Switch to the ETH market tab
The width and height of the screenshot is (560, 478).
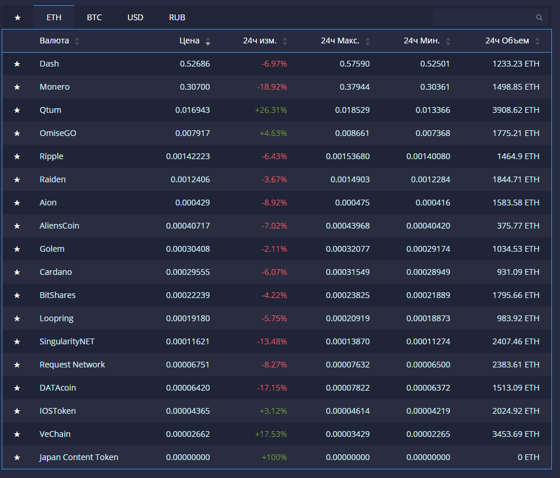[x=54, y=17]
